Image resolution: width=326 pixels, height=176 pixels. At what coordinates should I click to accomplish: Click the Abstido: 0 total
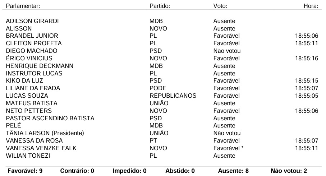pos(180,171)
